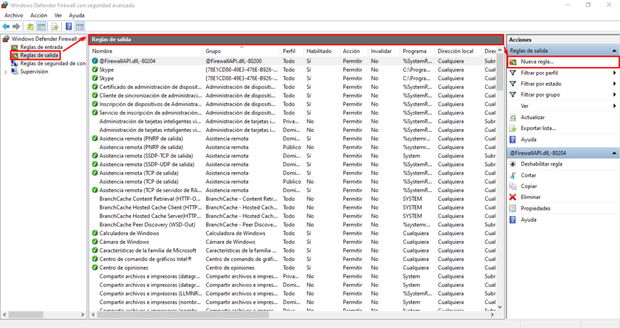Viewport: 620px width, 328px height.
Task: Expand the Supervisión tree node
Action: 5,72
